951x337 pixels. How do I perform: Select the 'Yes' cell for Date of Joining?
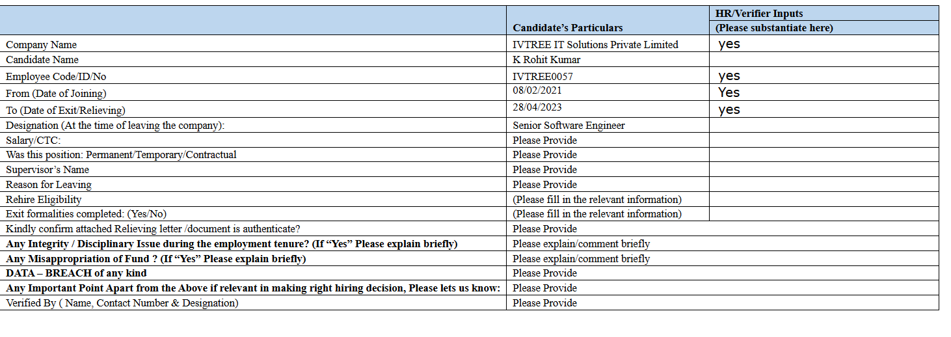pyautogui.click(x=824, y=92)
